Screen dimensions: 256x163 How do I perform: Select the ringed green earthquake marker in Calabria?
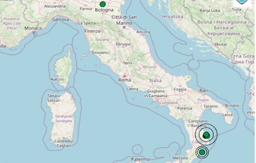[206, 135]
